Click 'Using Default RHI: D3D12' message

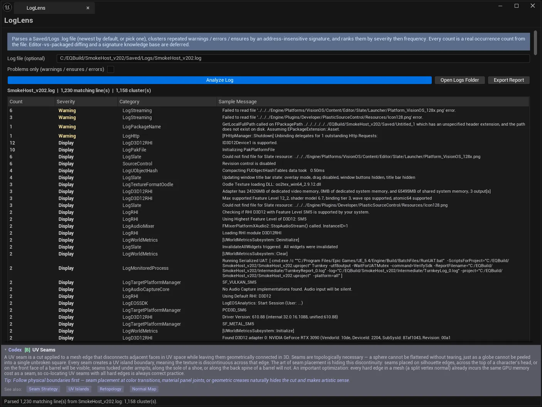pyautogui.click(x=247, y=296)
